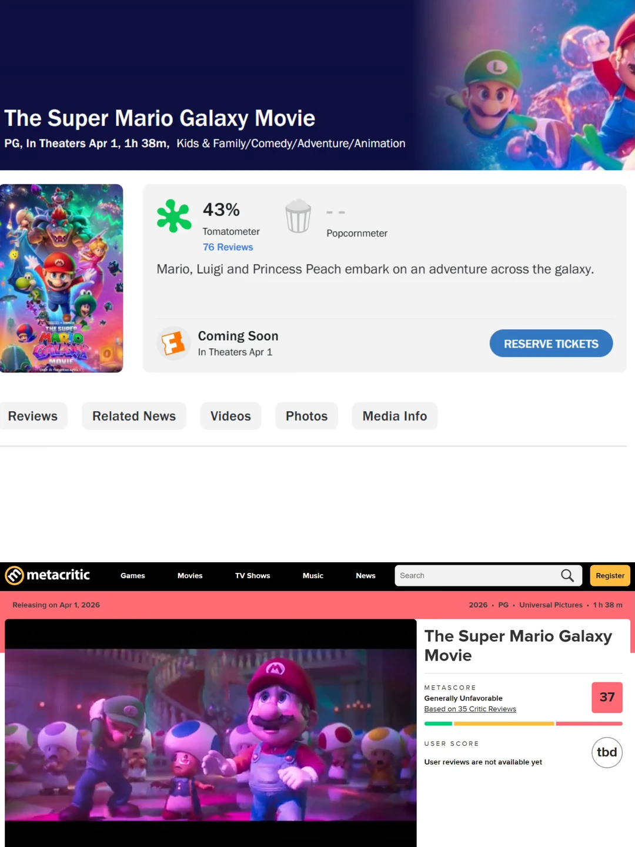Open Based on 35 Critic Reviews link
This screenshot has height=847, width=635.
pyautogui.click(x=470, y=709)
